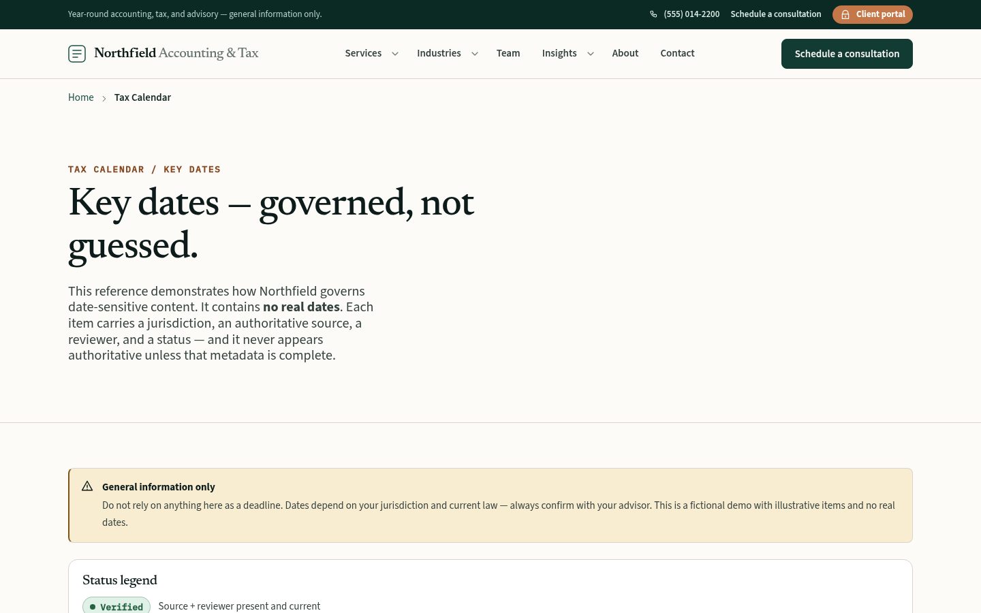This screenshot has width=981, height=613.
Task: Open the Client portal button
Action: coord(873,14)
